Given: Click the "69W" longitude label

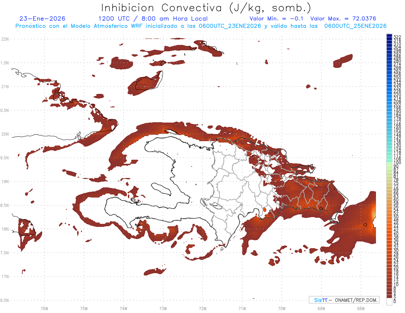Looking at the screenshot, I should (x=321, y=308).
